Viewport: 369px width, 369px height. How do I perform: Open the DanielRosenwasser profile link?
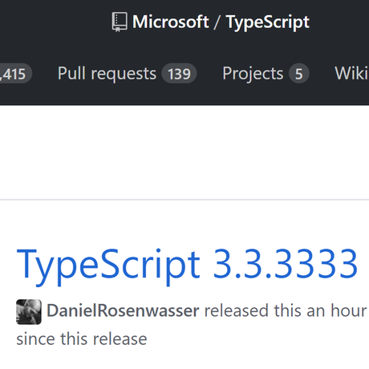tap(123, 310)
